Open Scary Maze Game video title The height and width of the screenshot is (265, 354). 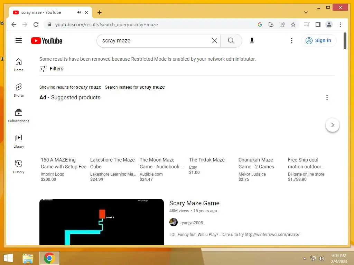coord(194,203)
